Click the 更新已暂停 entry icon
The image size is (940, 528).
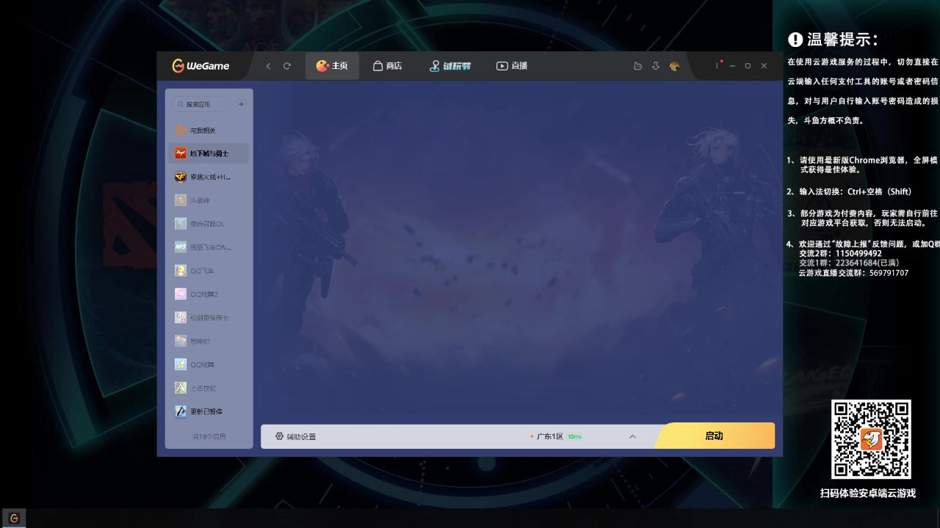click(181, 411)
